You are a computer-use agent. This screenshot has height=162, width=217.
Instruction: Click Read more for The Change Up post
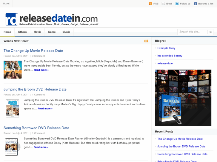click(41, 70)
